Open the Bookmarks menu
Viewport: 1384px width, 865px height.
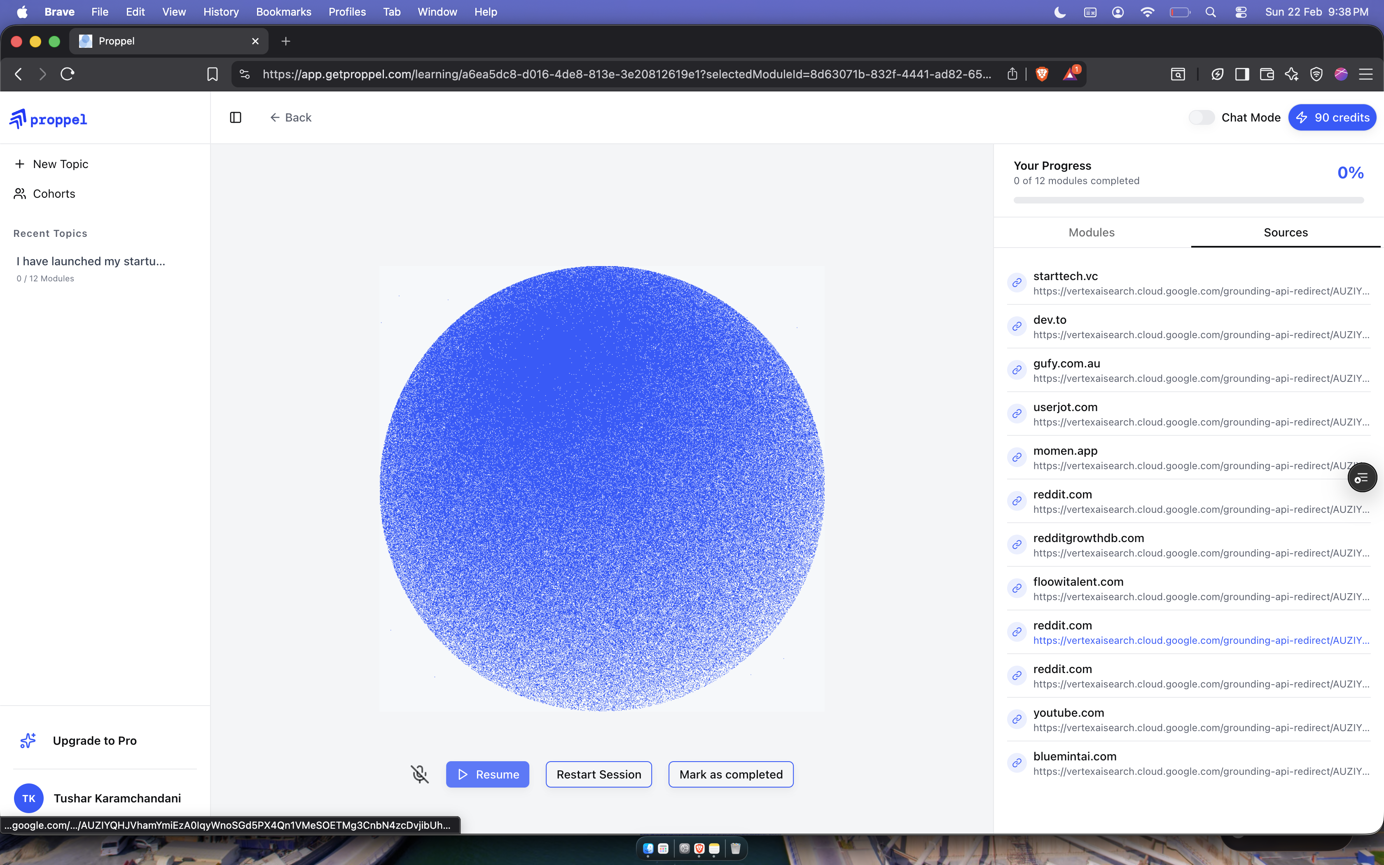pyautogui.click(x=283, y=12)
